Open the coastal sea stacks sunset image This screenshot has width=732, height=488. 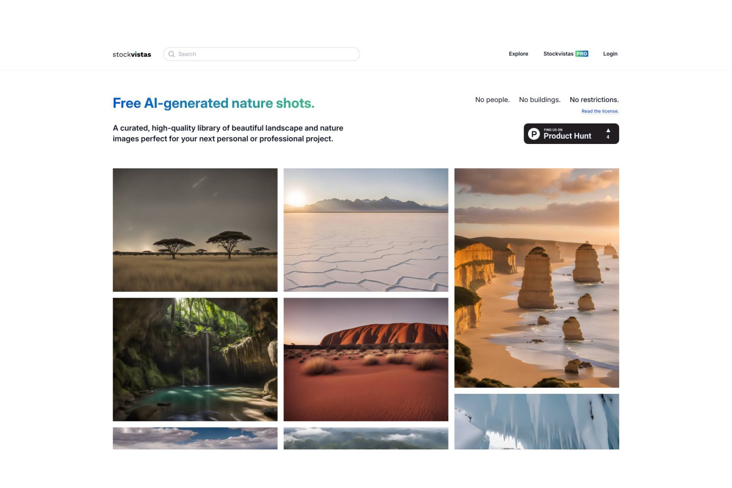click(537, 278)
